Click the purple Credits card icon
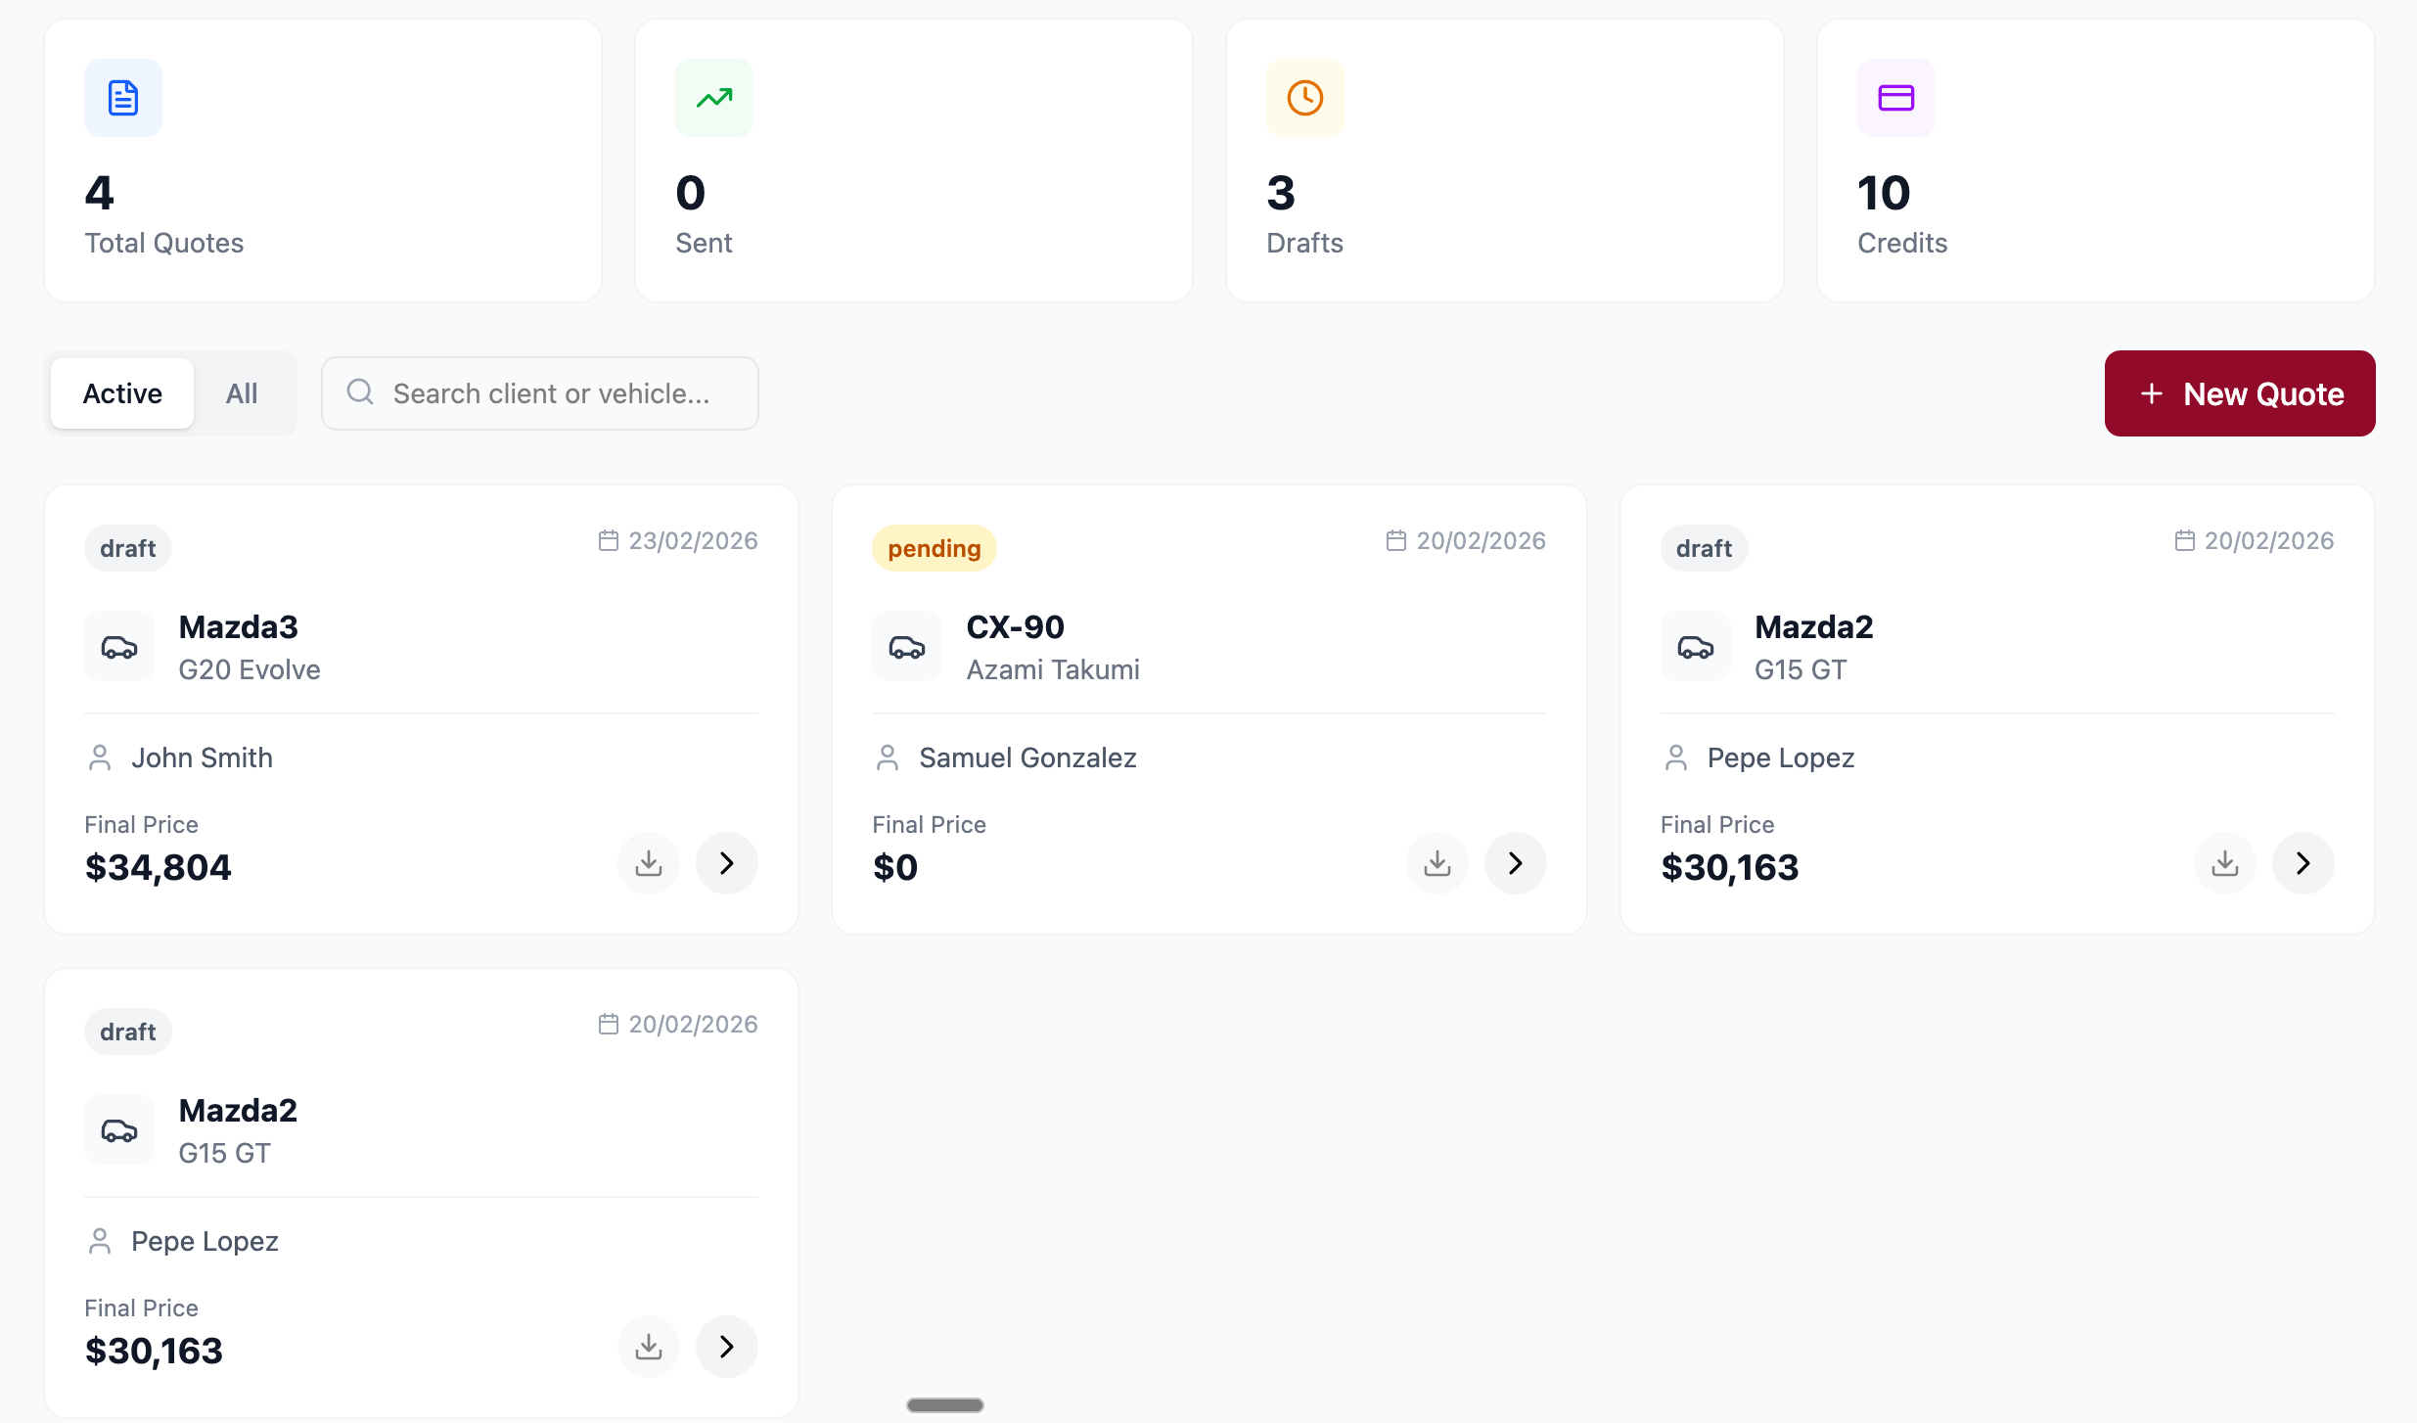This screenshot has height=1423, width=2417. click(x=1895, y=97)
